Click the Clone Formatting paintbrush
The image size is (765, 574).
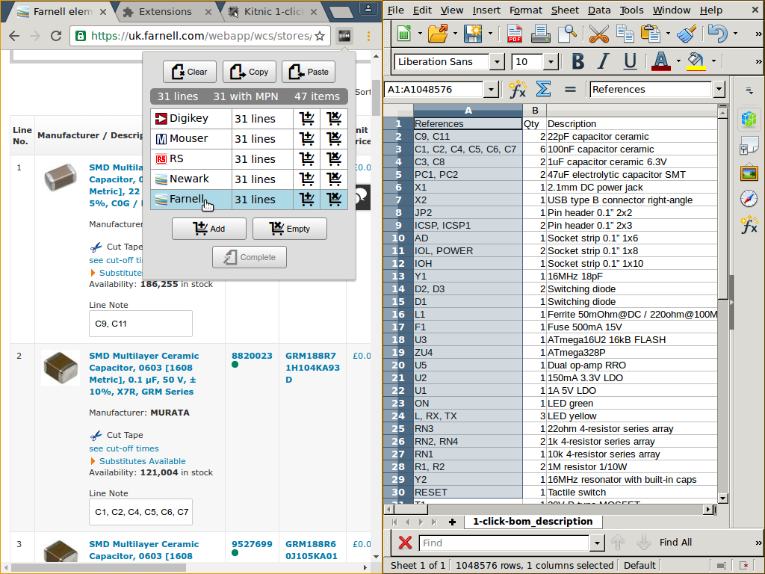pyautogui.click(x=685, y=34)
